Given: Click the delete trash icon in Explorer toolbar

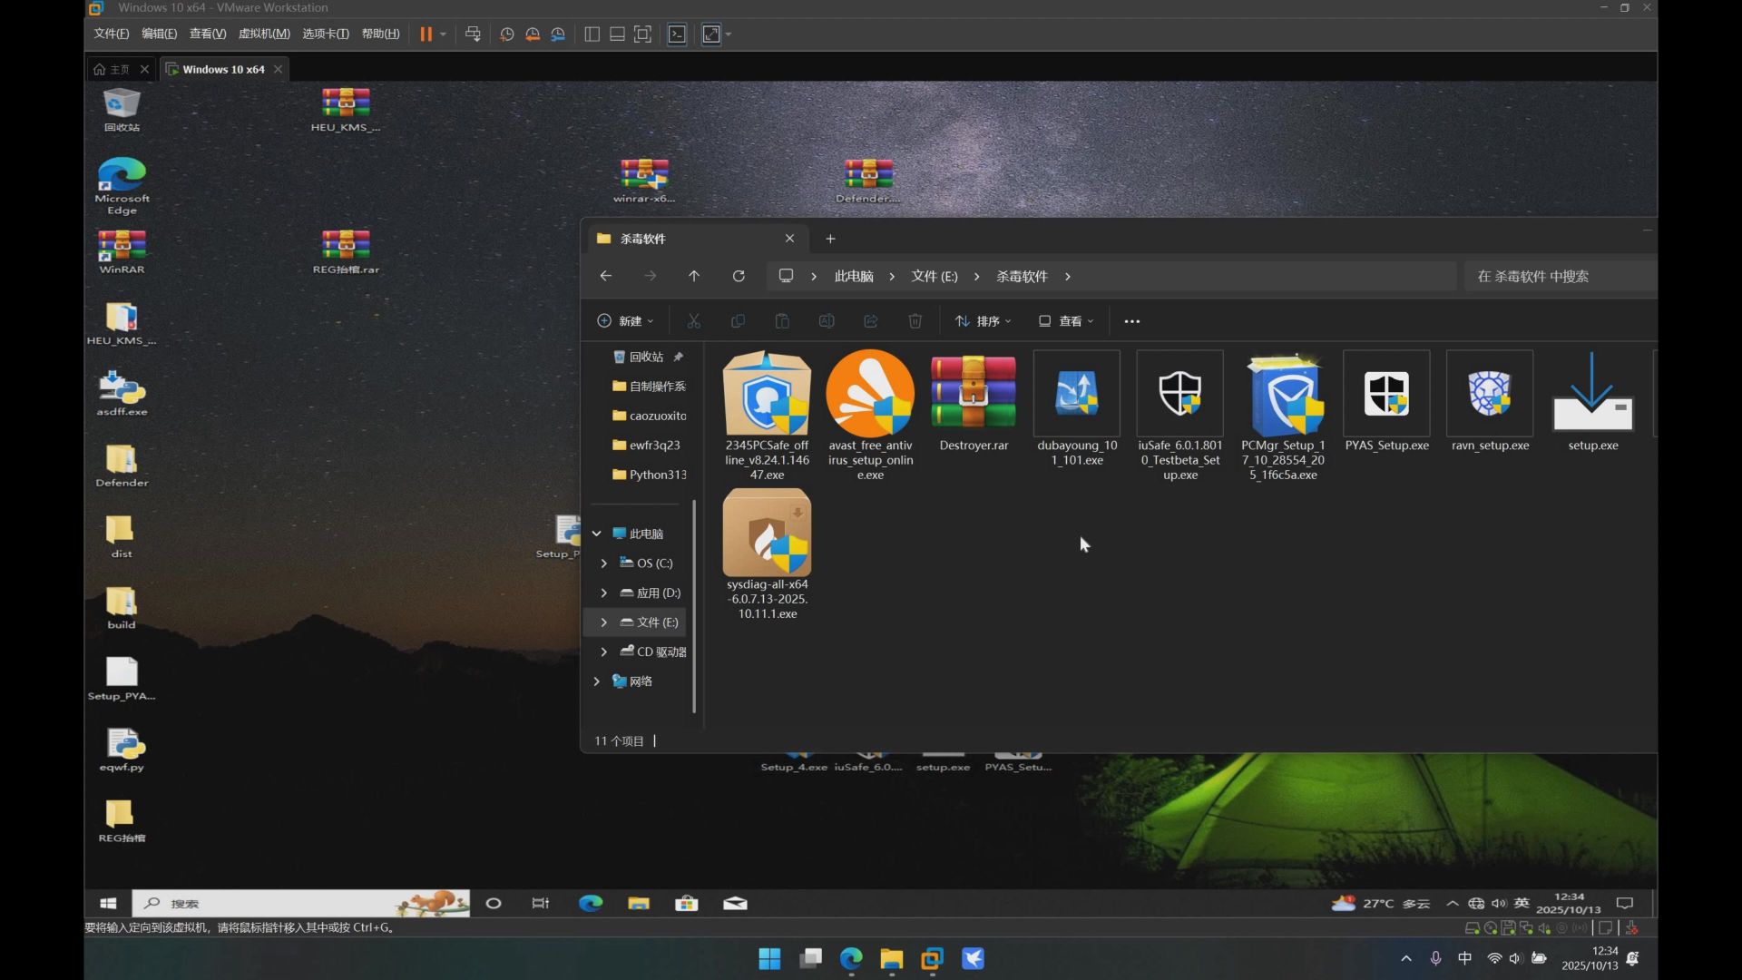Looking at the screenshot, I should [x=915, y=321].
